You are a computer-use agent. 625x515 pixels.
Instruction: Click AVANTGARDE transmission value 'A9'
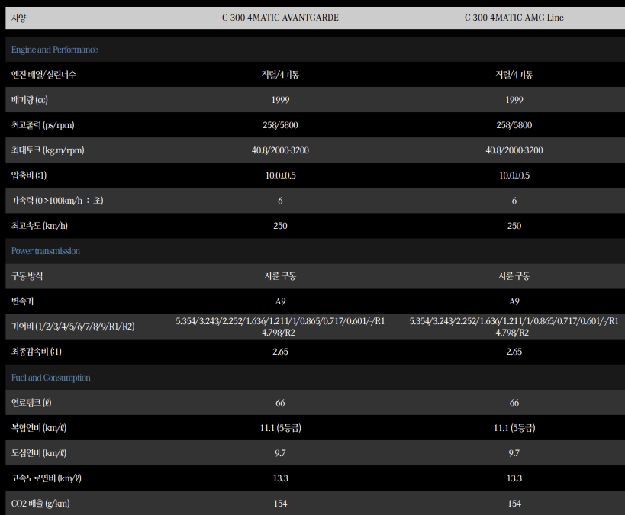point(280,301)
